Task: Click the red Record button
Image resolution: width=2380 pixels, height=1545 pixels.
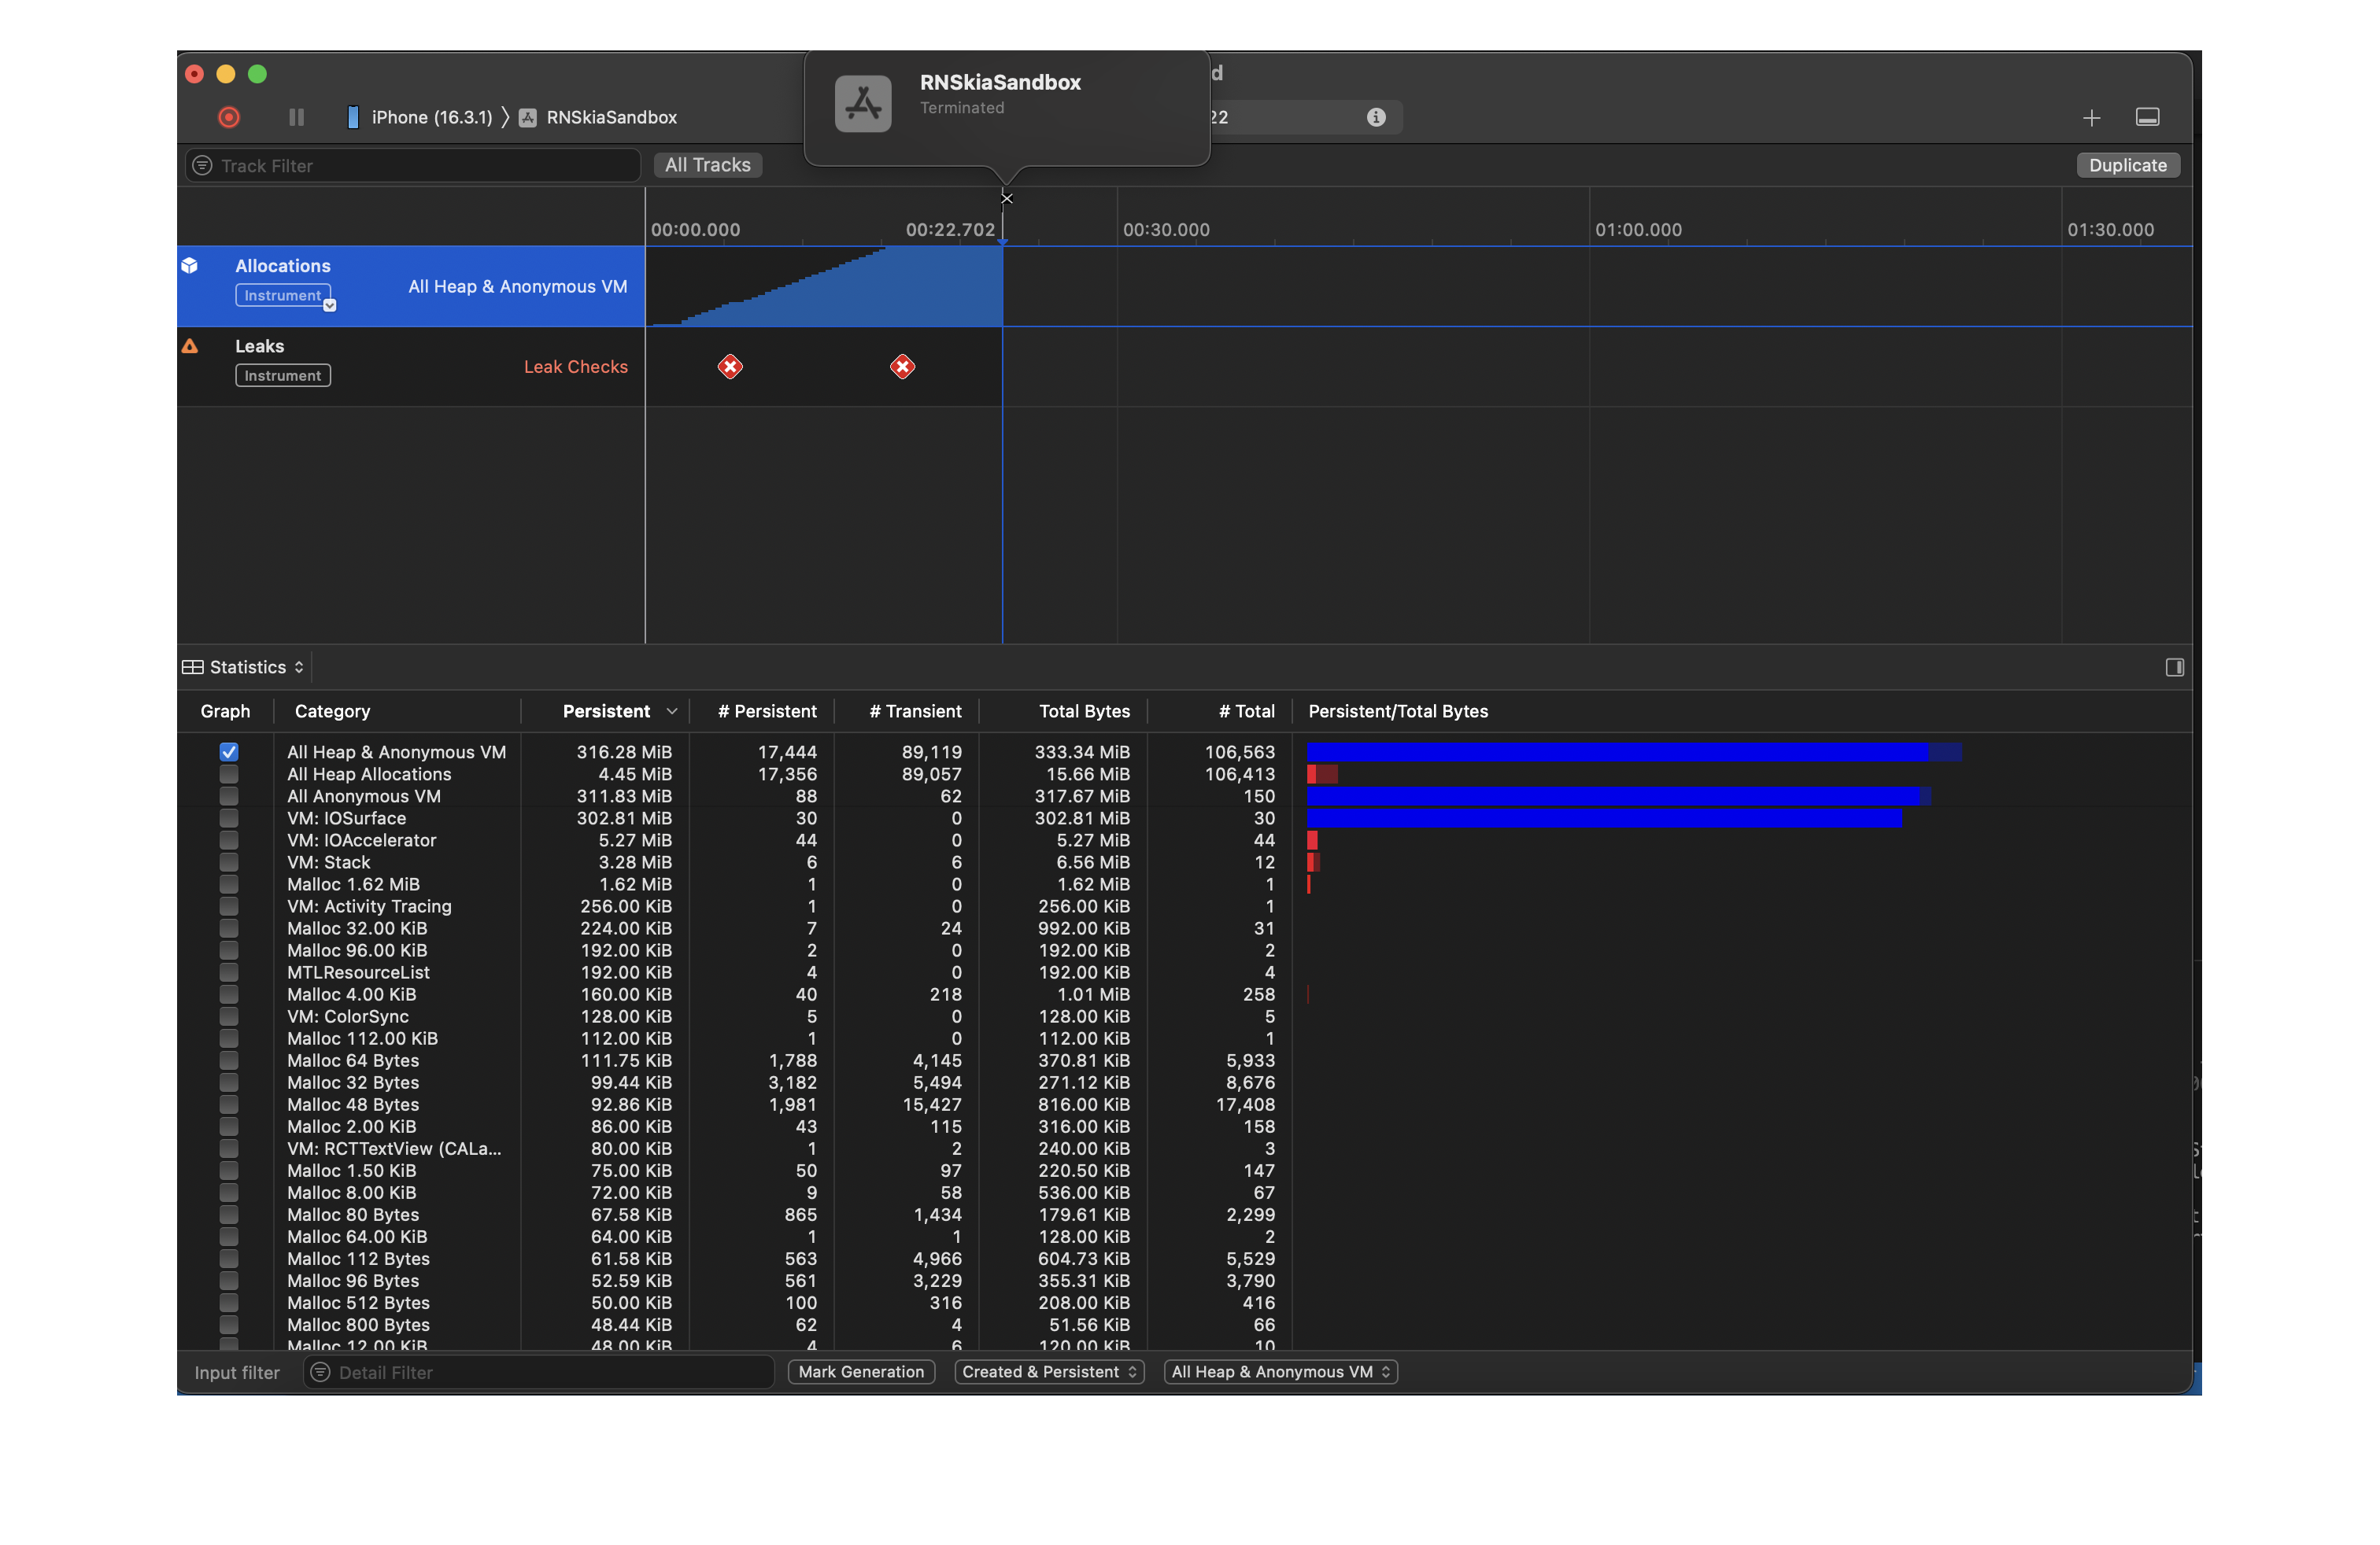Action: [x=229, y=117]
